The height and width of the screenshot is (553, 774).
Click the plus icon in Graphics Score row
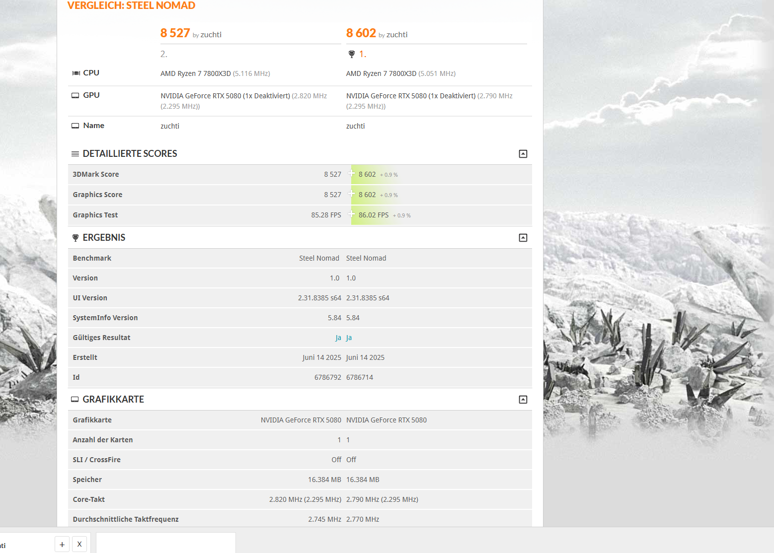click(351, 194)
